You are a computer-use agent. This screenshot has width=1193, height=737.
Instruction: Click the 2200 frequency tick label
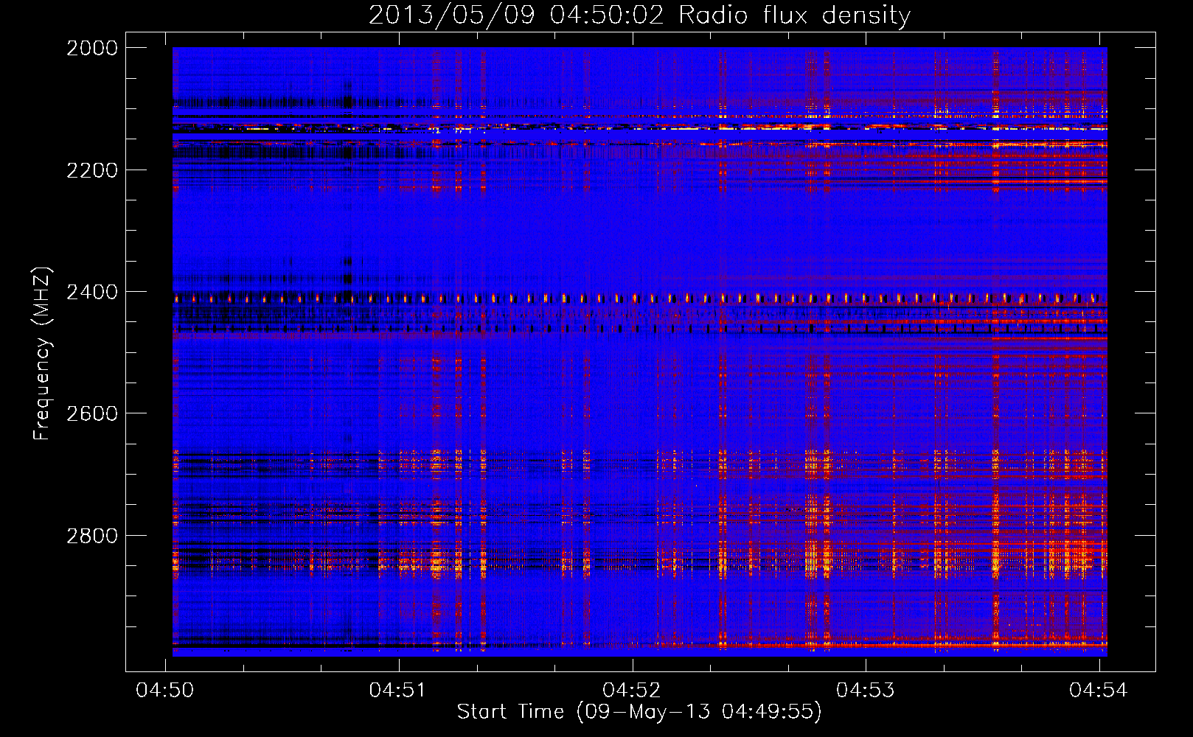pos(92,170)
